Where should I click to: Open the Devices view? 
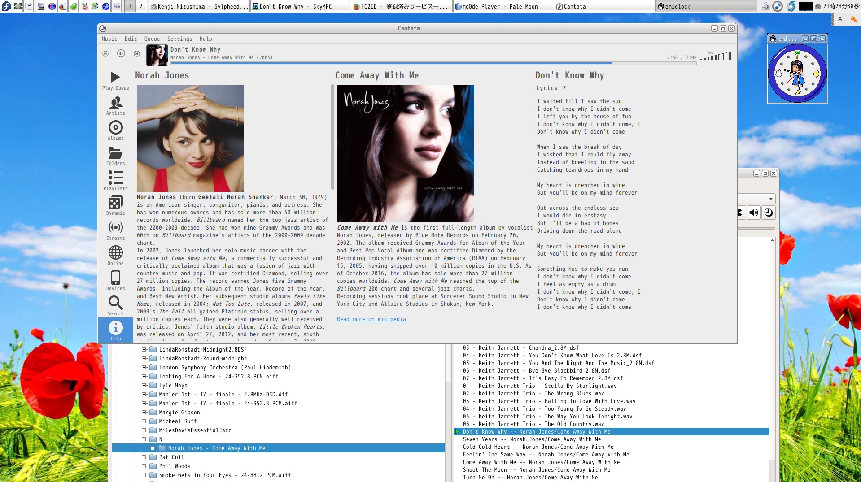115,281
